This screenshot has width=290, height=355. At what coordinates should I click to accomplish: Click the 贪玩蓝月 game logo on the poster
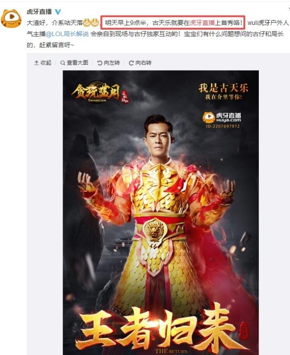100,92
